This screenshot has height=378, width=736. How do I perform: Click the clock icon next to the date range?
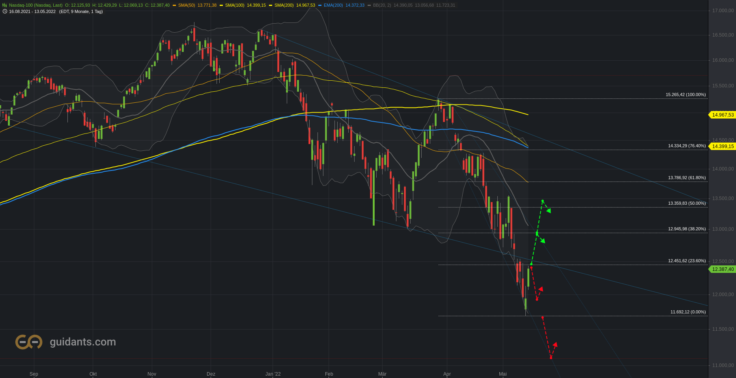click(5, 11)
